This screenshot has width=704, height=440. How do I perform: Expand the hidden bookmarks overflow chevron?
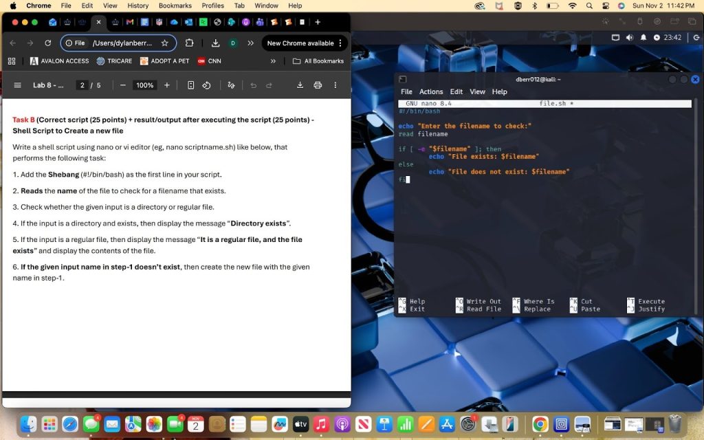click(274, 61)
